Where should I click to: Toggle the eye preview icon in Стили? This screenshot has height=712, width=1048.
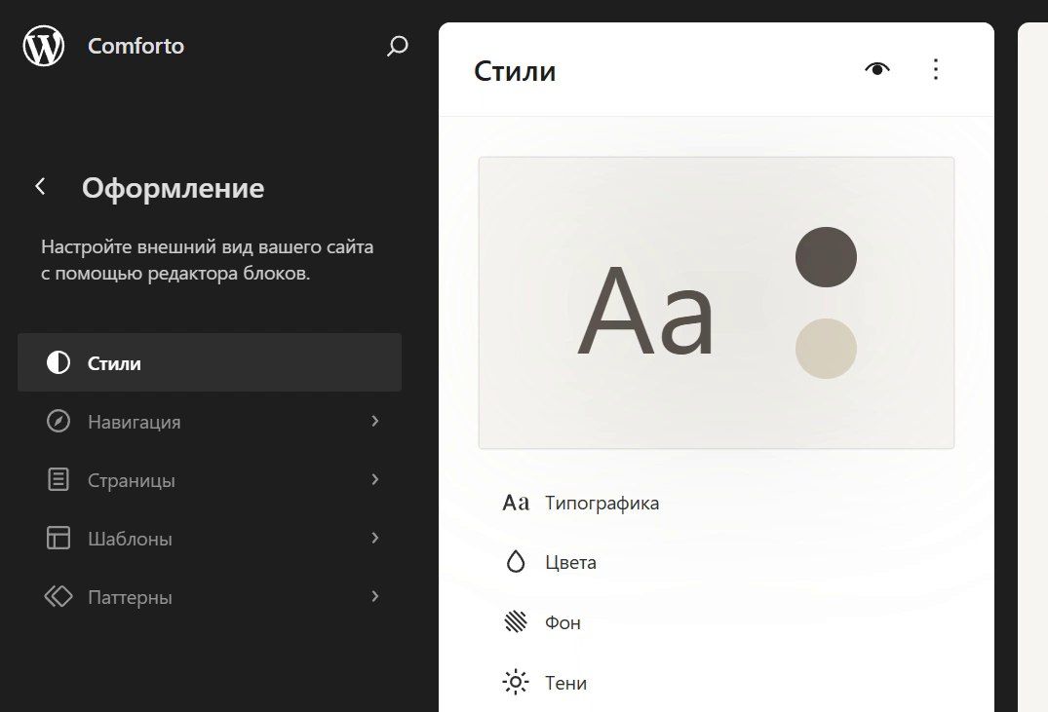coord(876,69)
